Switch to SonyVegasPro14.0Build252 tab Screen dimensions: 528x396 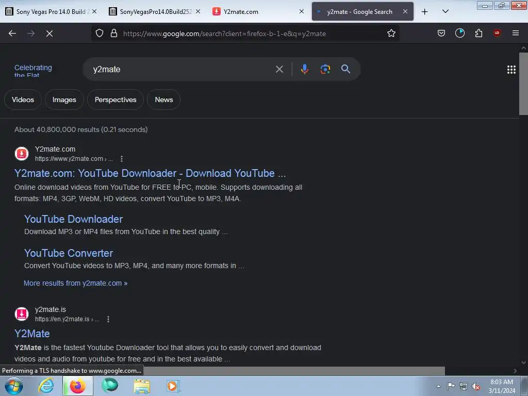(153, 12)
